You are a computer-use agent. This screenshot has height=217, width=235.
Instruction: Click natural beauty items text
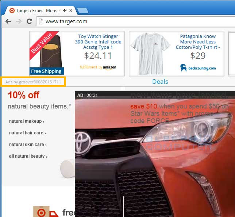click(x=39, y=106)
